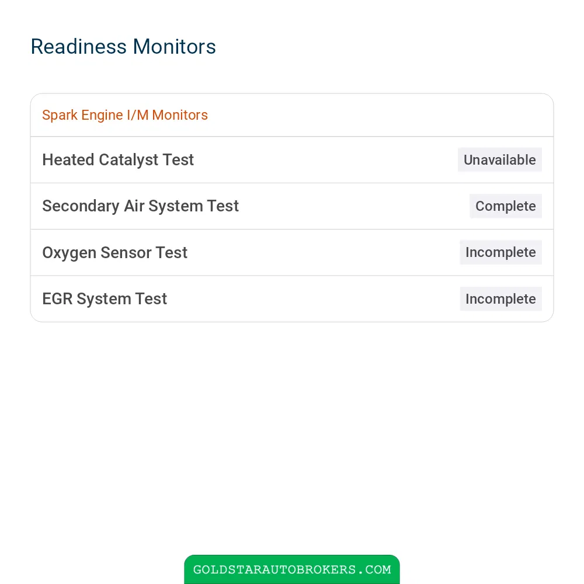584x584 pixels.
Task: Open the EGR System Test label
Action: tap(105, 299)
